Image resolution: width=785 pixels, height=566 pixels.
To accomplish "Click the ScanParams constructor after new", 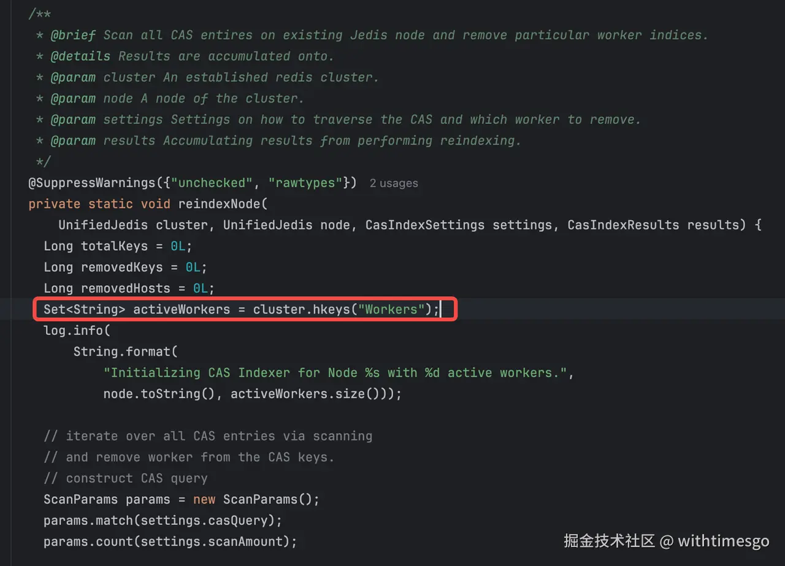I will click(261, 499).
